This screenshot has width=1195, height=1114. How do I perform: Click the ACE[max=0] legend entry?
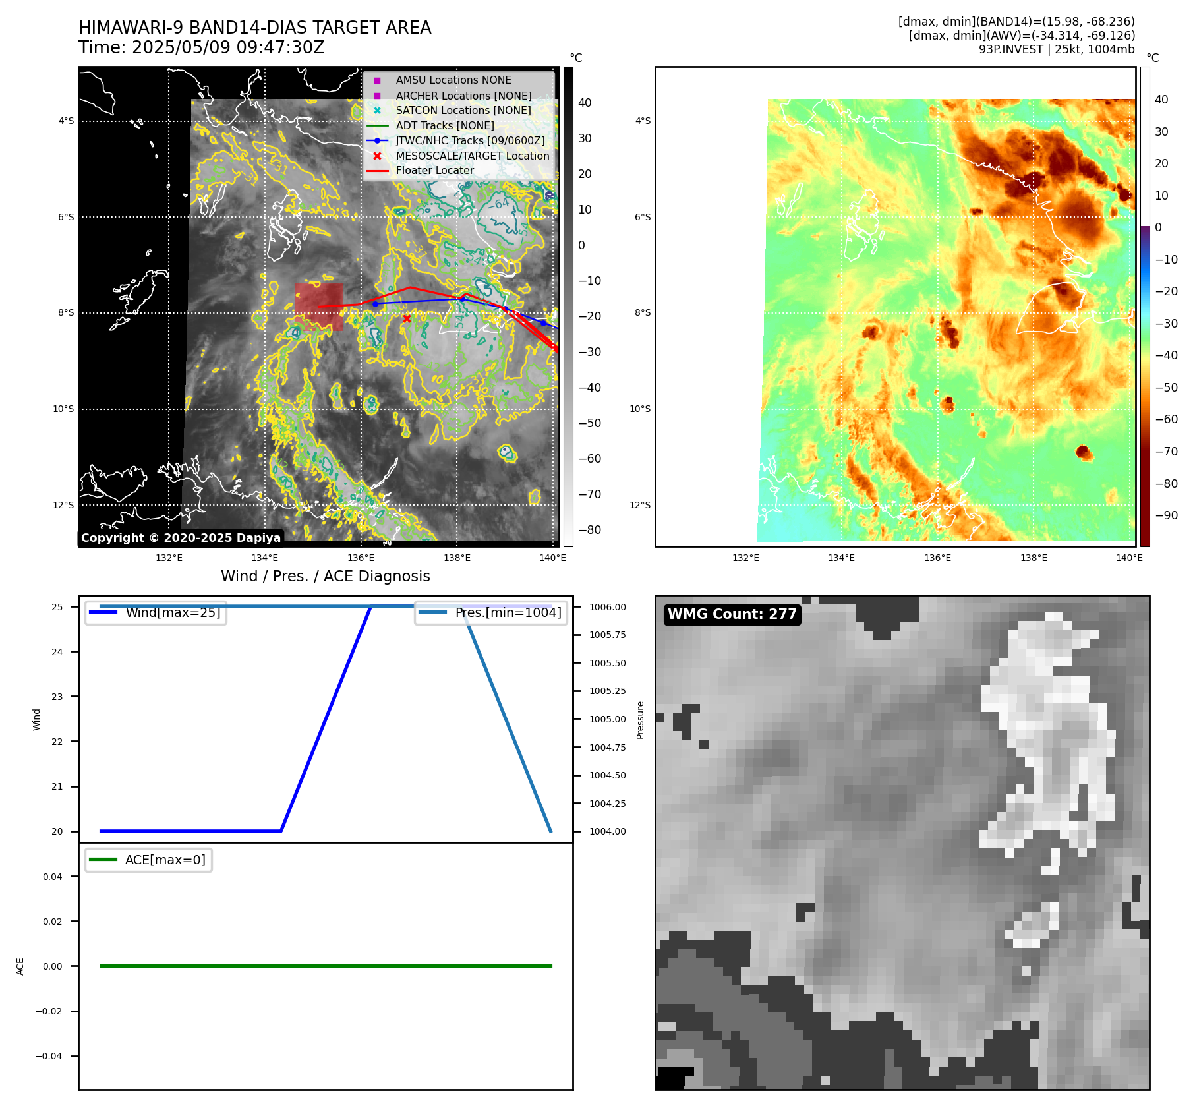click(149, 860)
